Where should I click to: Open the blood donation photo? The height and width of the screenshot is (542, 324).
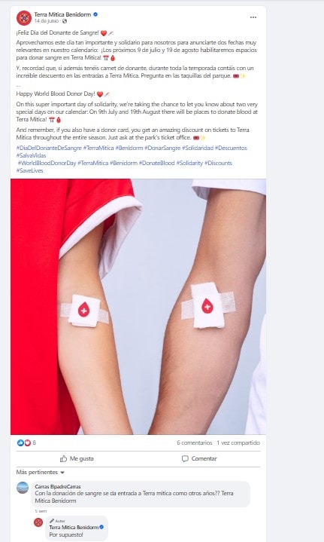138,306
